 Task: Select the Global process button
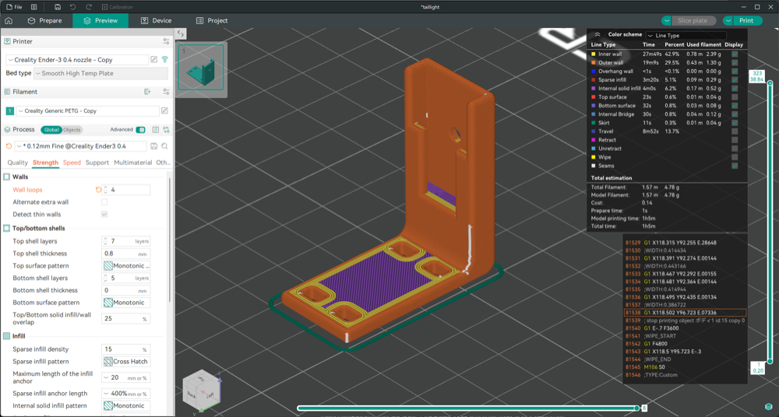pos(51,130)
